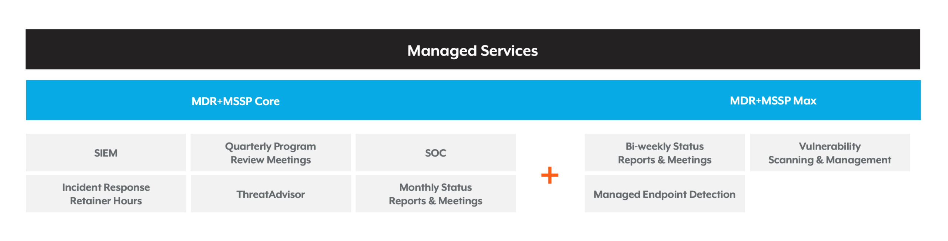Click the blue MDR+MSSP bar center
This screenshot has width=948, height=241.
(x=473, y=100)
